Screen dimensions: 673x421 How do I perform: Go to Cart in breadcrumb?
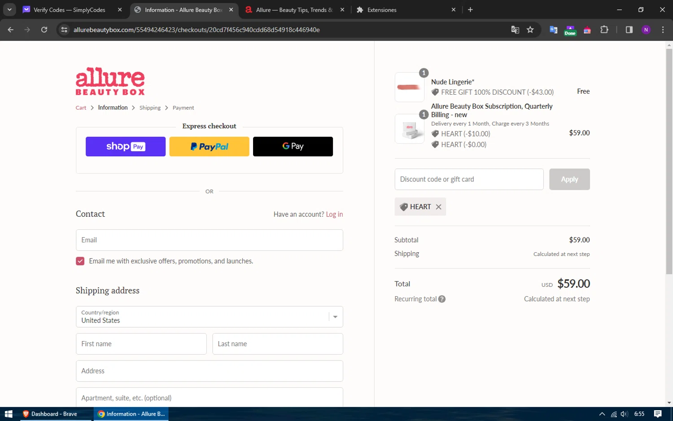pos(81,108)
